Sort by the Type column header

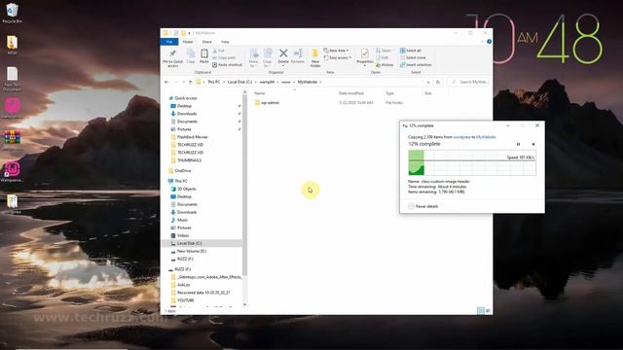[x=389, y=93]
